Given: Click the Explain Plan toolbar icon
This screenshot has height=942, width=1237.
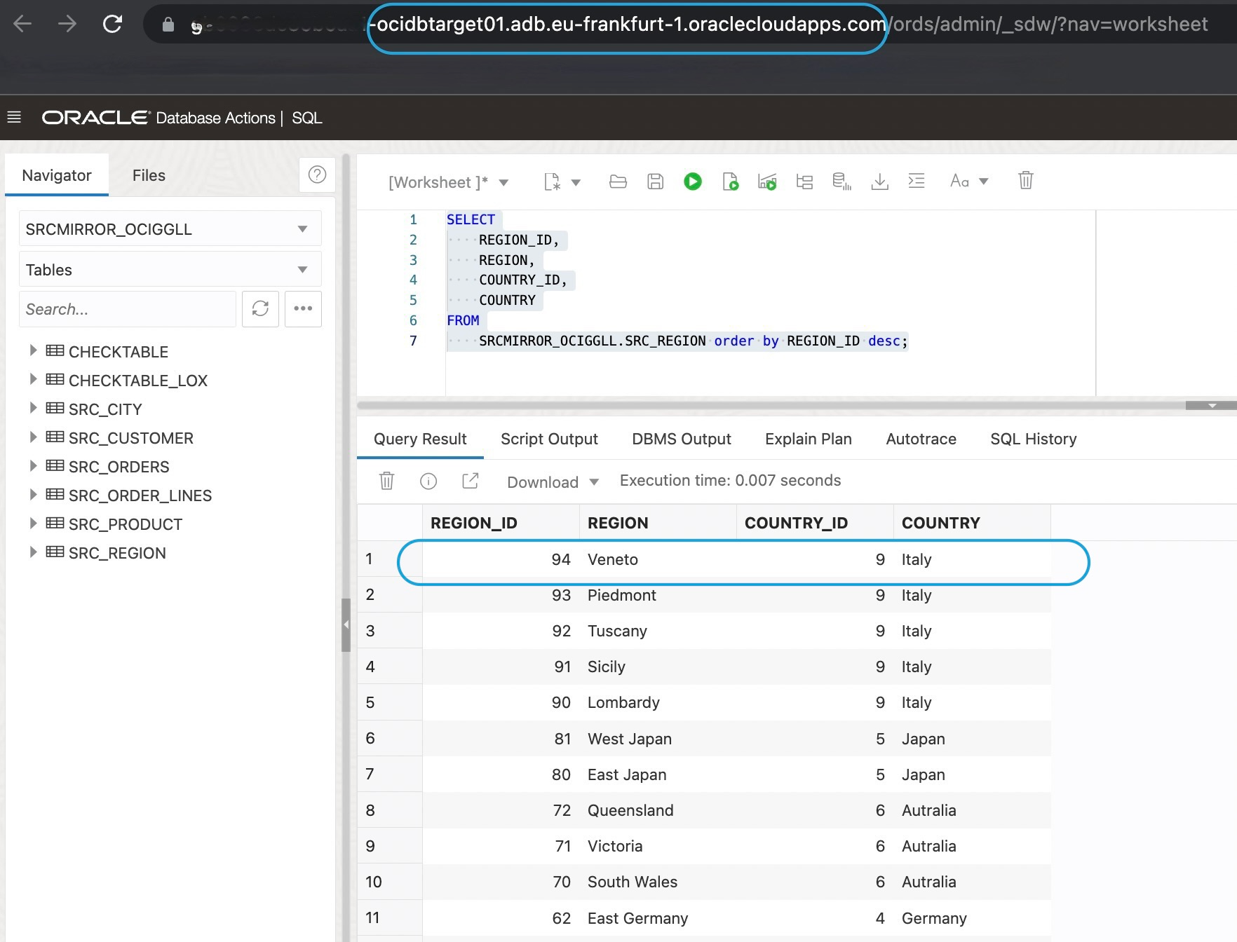Looking at the screenshot, I should coord(804,182).
